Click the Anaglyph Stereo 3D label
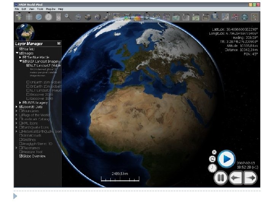 (x=37, y=144)
